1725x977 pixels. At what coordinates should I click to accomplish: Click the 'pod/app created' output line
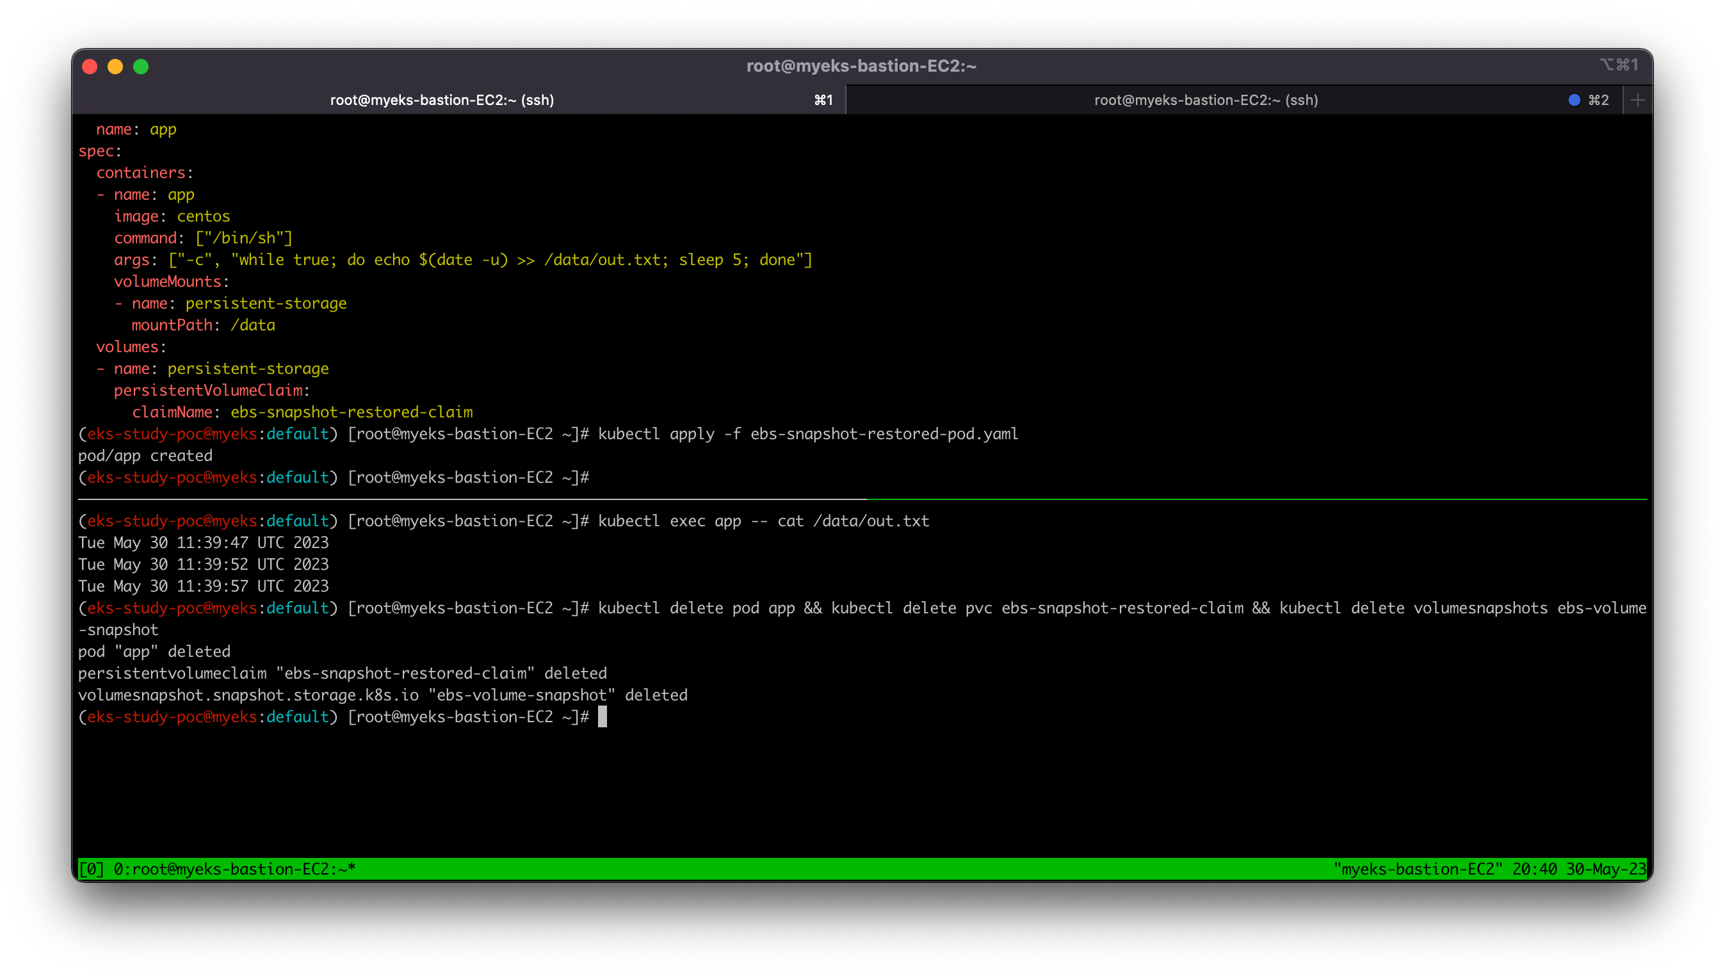pyautogui.click(x=145, y=456)
